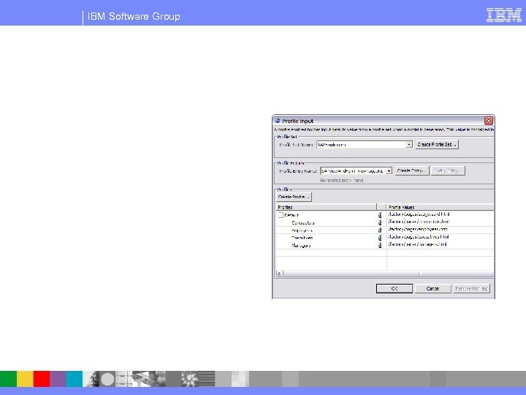
Task: Toggle the Default profile checkbox
Action: pos(281,215)
